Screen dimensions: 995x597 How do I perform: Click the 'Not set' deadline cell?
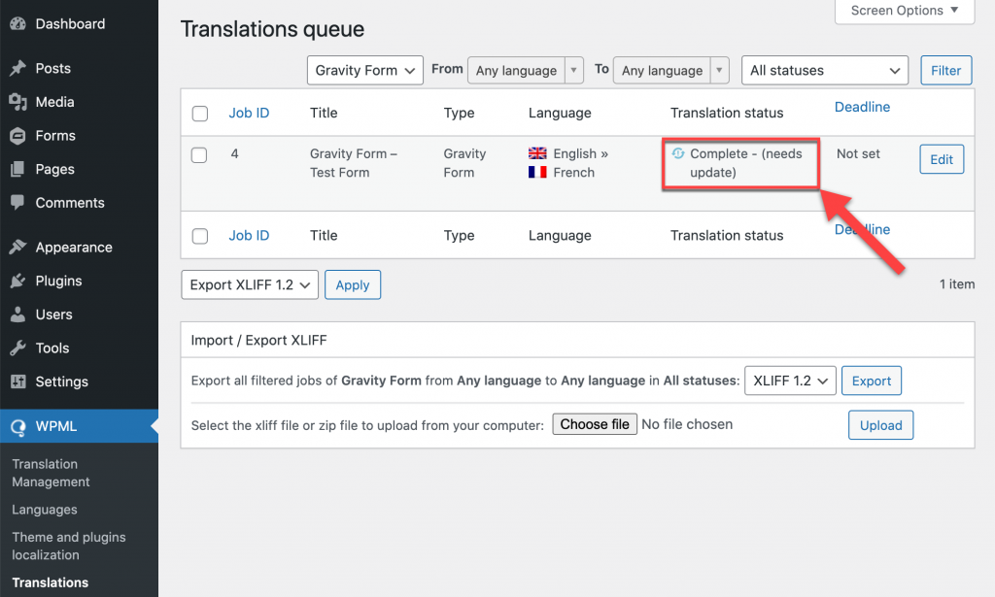[x=858, y=153]
